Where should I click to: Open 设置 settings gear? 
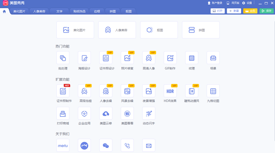[x=247, y=3]
